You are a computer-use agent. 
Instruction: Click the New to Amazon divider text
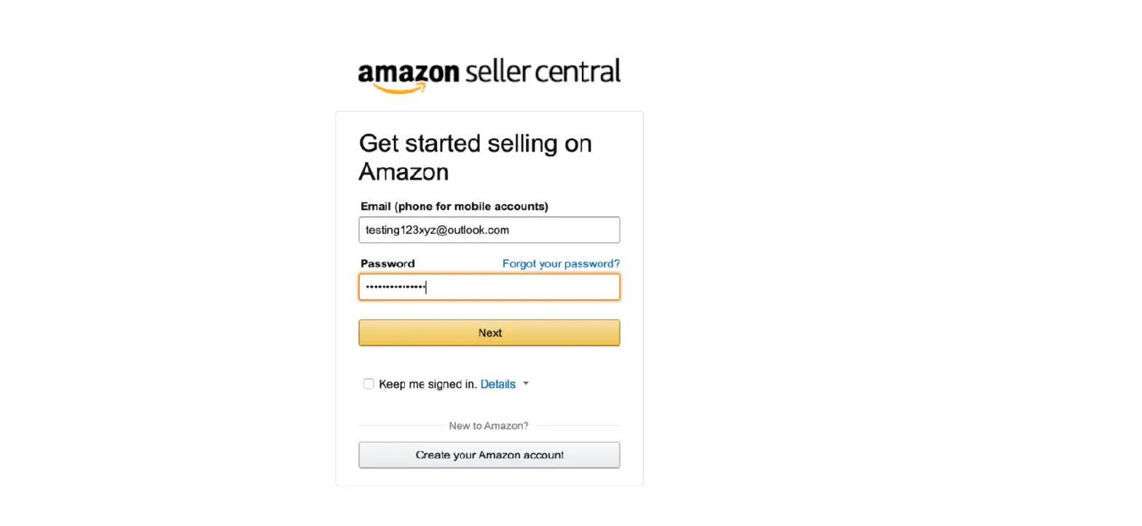click(488, 425)
